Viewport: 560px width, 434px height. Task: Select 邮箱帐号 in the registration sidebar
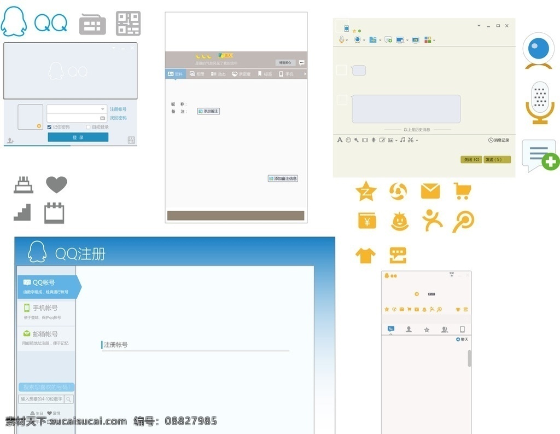pos(46,338)
